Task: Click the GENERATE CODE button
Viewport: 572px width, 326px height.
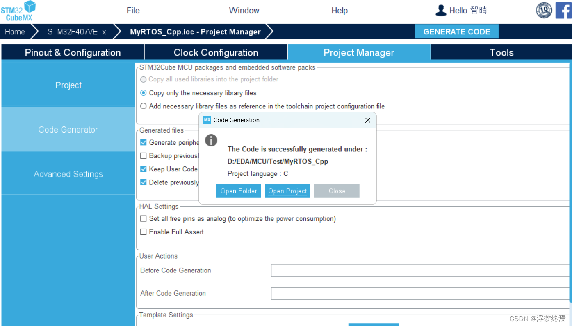Action: [457, 32]
